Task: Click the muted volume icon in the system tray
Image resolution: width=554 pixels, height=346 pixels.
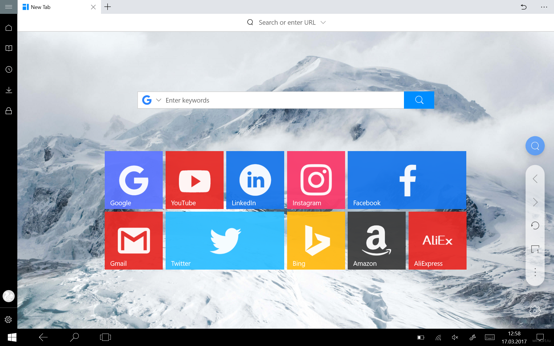Action: 455,337
